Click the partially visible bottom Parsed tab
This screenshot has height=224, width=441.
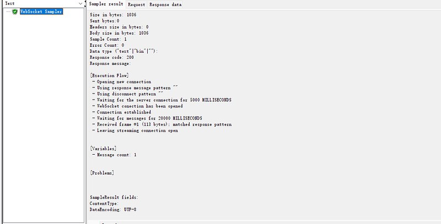pyautogui.click(x=109, y=223)
